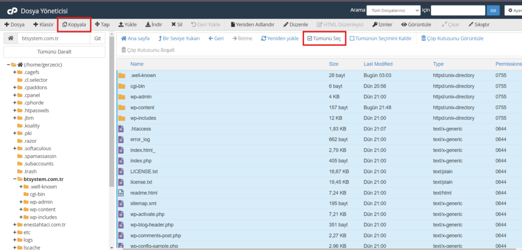Sort by the Type column header
This screenshot has height=250, width=522.
click(x=438, y=64)
